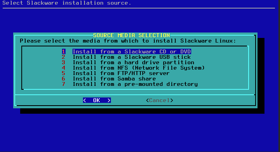Select Install from a Slackware CD or DVD
280x152 pixels.
tap(132, 51)
